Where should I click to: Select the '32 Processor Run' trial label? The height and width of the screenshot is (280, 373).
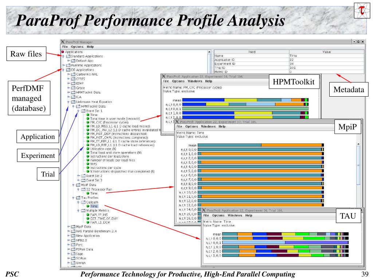[x=99, y=189]
